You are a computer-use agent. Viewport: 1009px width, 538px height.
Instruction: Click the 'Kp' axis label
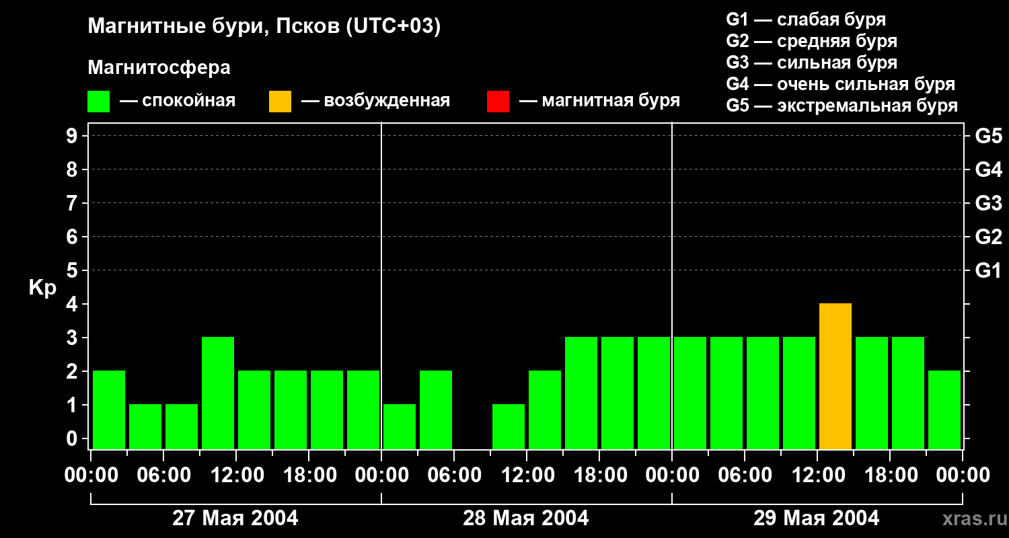(x=42, y=288)
